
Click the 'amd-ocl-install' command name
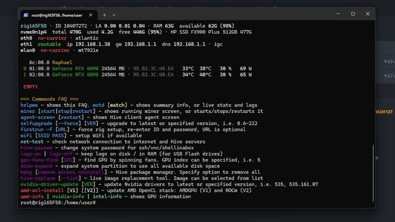pyautogui.click(x=42, y=191)
